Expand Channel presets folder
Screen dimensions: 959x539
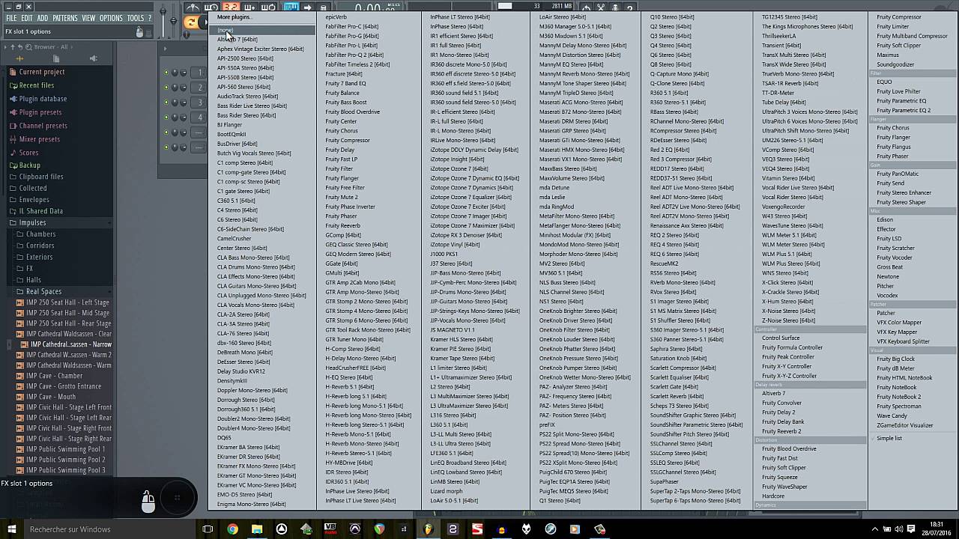pyautogui.click(x=43, y=126)
